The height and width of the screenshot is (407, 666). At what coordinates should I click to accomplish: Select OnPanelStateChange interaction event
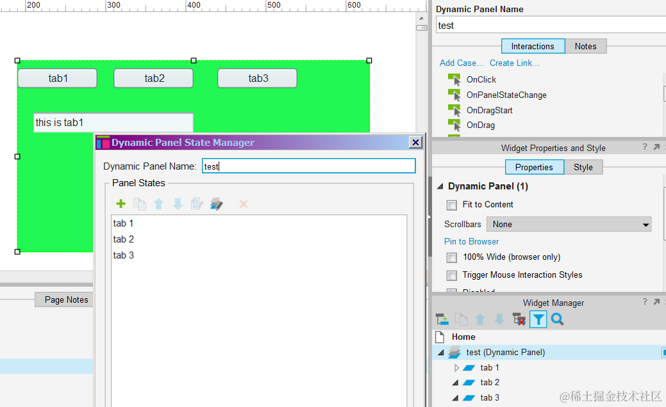(506, 95)
